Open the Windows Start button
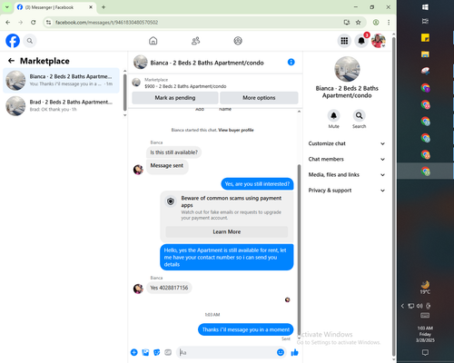 pyautogui.click(x=425, y=7)
